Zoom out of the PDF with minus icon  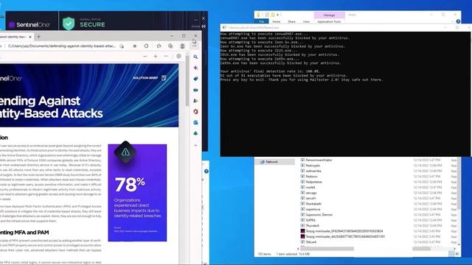(x=145, y=56)
